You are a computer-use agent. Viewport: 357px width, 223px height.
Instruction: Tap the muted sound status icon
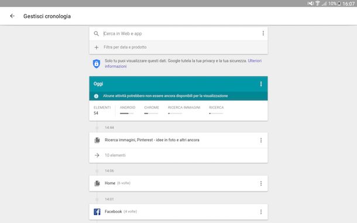pyautogui.click(x=311, y=4)
